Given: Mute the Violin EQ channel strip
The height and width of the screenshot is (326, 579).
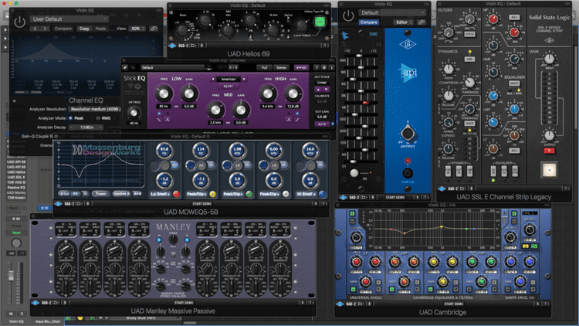Looking at the screenshot, I should tap(11, 314).
